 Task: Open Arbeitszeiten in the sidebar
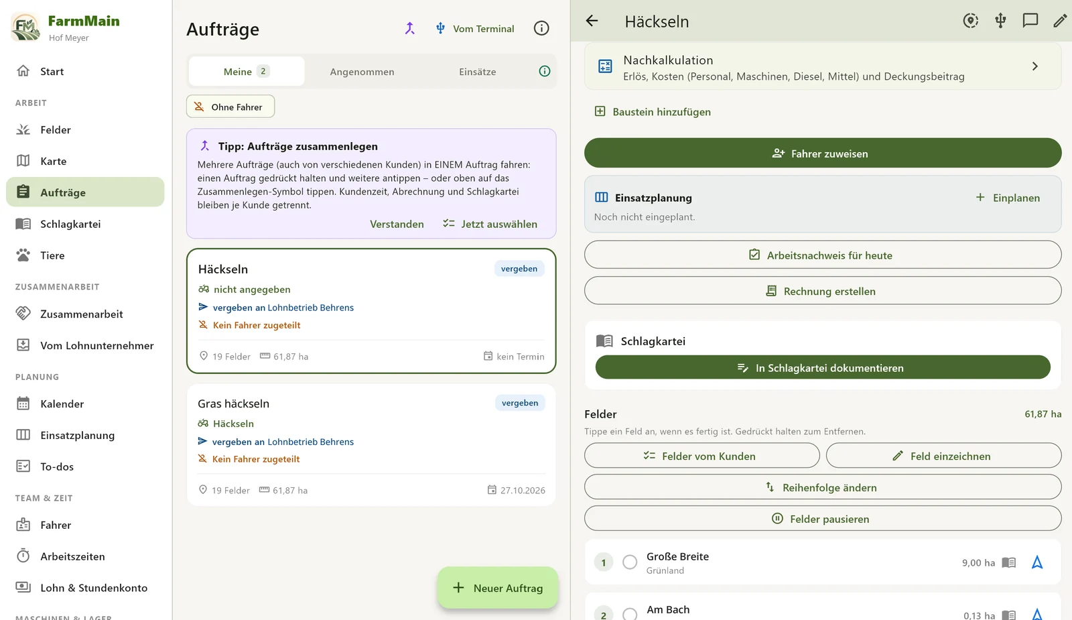[x=85, y=556]
